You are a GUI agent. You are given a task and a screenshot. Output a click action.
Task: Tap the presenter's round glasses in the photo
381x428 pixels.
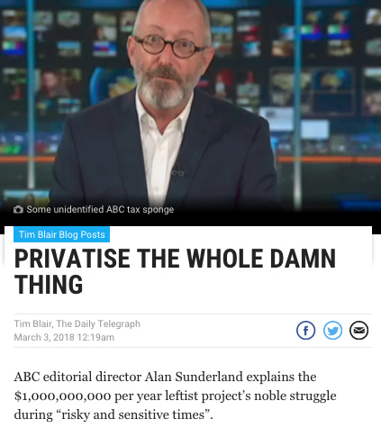[170, 46]
